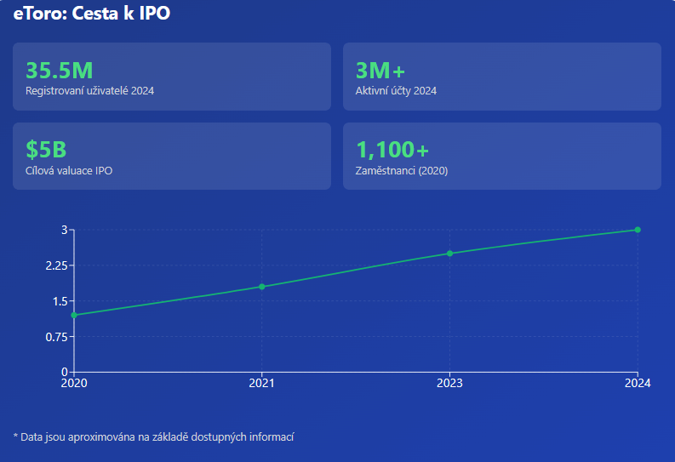
Task: Click the 2020 data point on chart
Action: pyautogui.click(x=74, y=316)
